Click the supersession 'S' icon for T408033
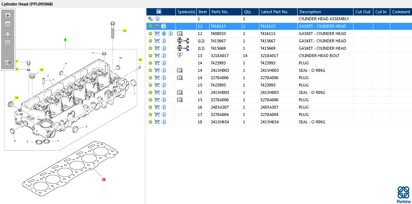 pos(164,34)
